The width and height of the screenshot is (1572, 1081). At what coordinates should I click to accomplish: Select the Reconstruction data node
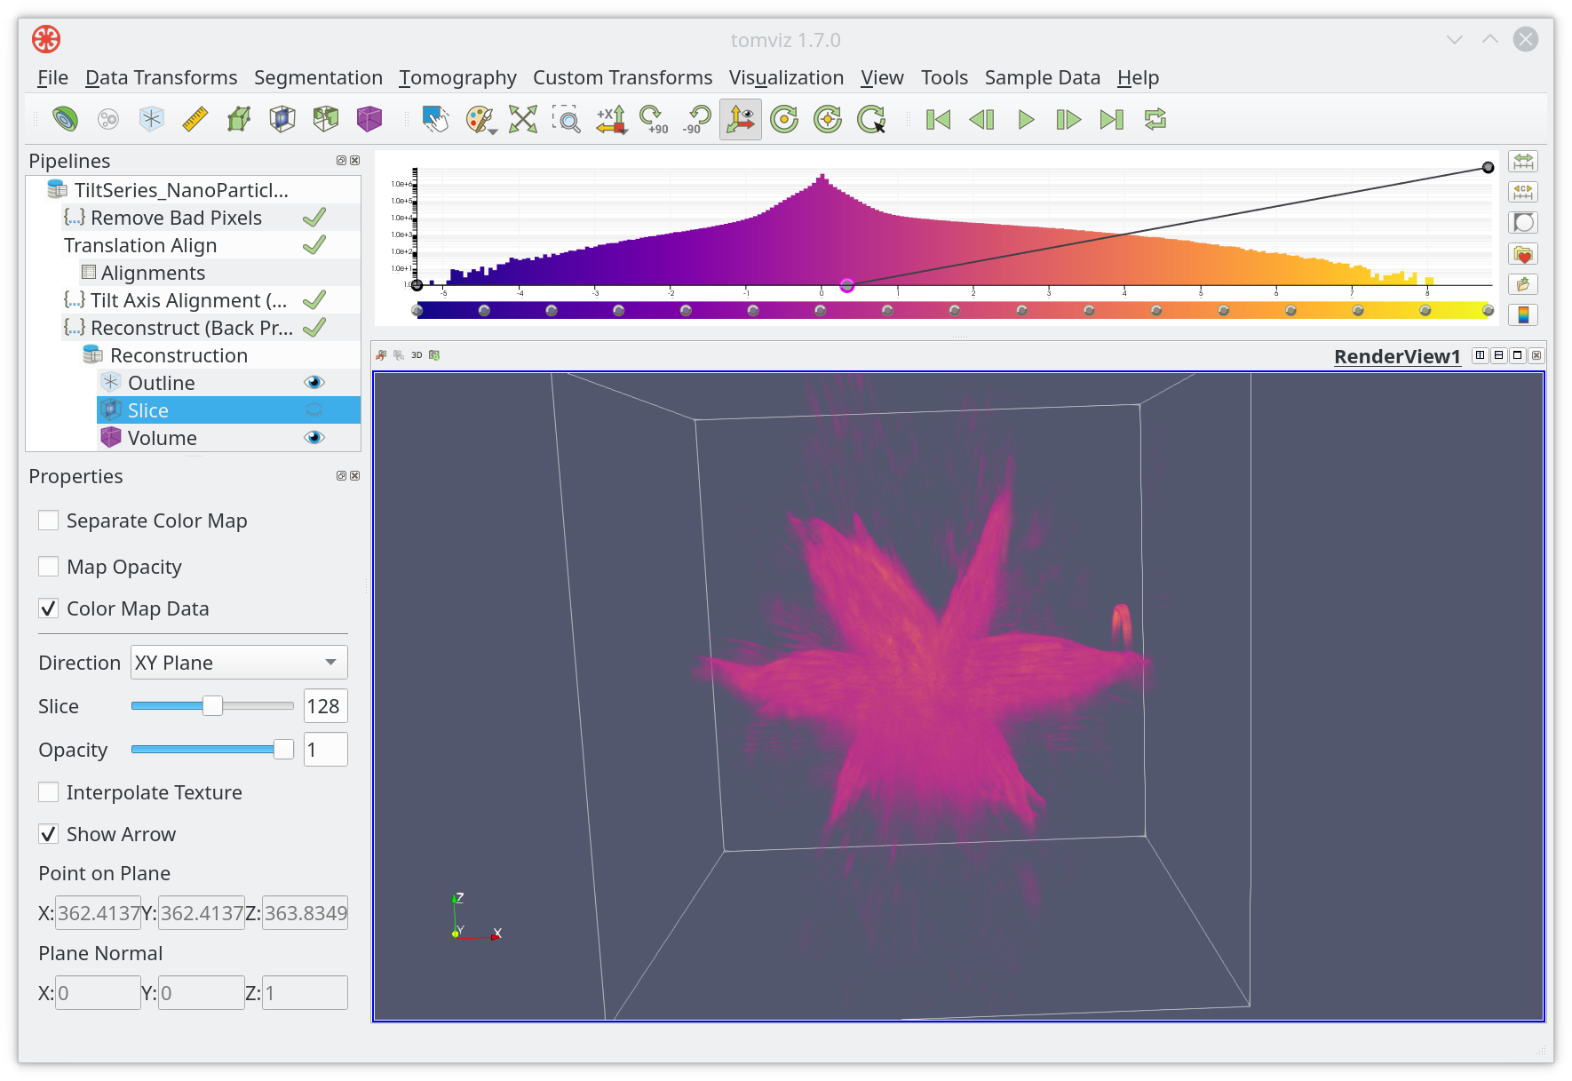179,355
